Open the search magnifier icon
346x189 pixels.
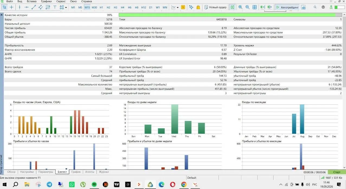[315, 7]
